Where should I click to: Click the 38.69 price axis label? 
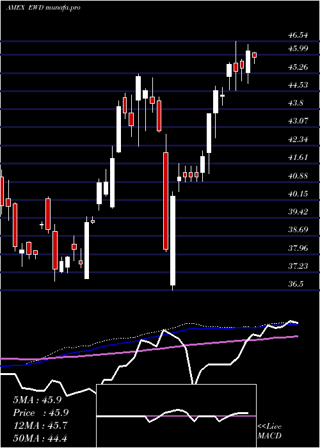(x=298, y=230)
